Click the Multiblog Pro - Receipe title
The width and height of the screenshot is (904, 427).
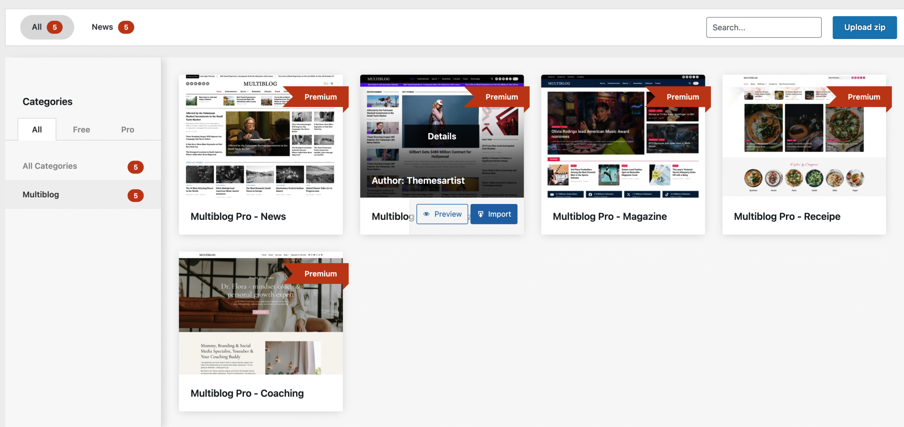pyautogui.click(x=787, y=216)
